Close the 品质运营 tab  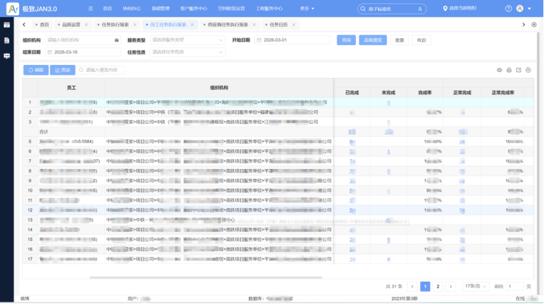pyautogui.click(x=87, y=25)
